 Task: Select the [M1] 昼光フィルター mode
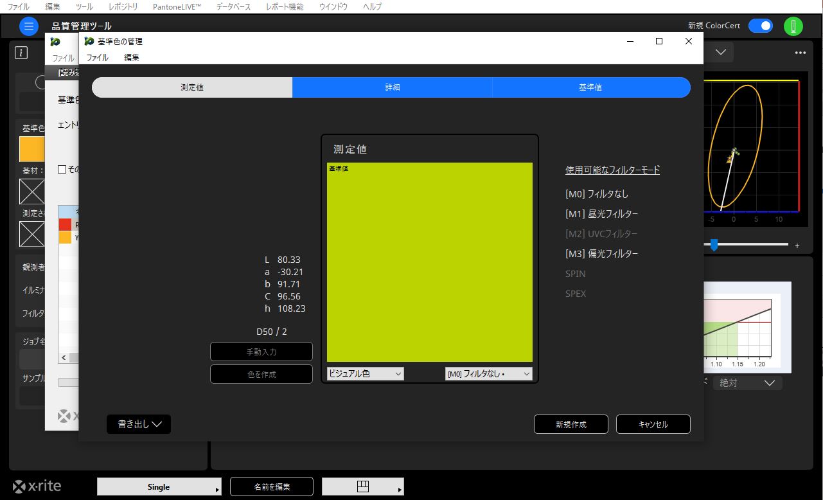coord(601,214)
